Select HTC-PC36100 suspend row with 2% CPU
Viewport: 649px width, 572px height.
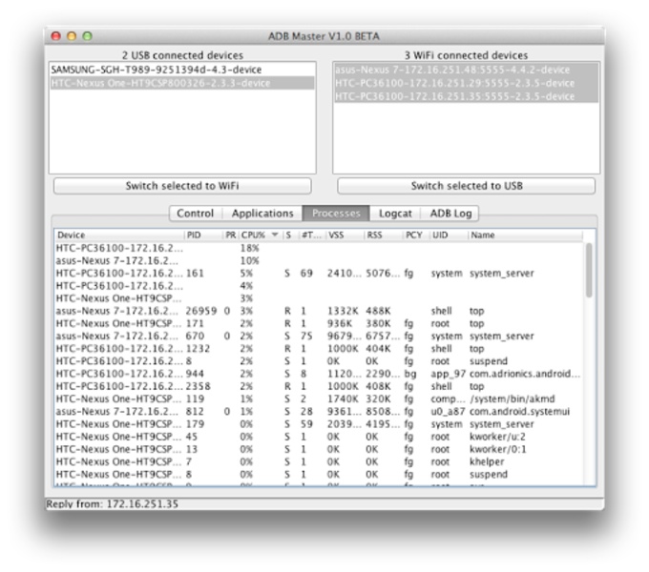click(x=319, y=361)
